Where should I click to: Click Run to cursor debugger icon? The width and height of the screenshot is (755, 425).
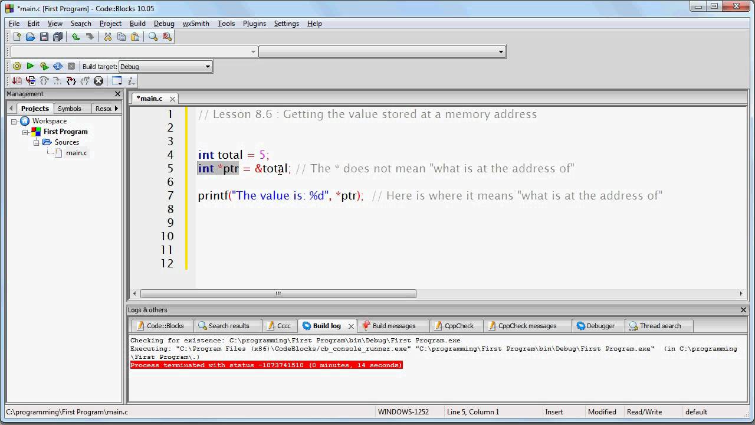[x=30, y=81]
